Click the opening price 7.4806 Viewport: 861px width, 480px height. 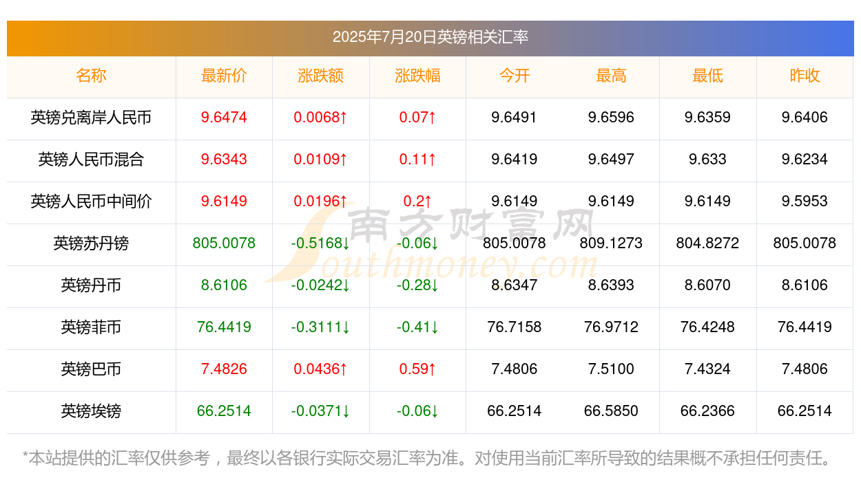point(515,369)
